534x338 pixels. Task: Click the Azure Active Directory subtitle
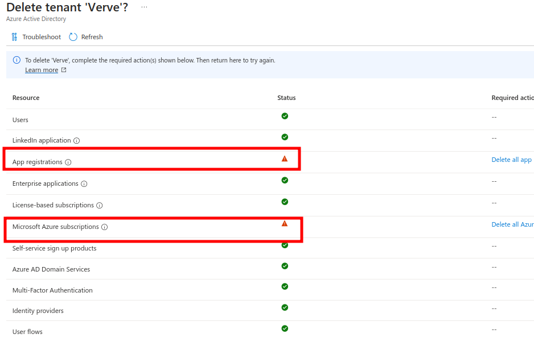(36, 19)
